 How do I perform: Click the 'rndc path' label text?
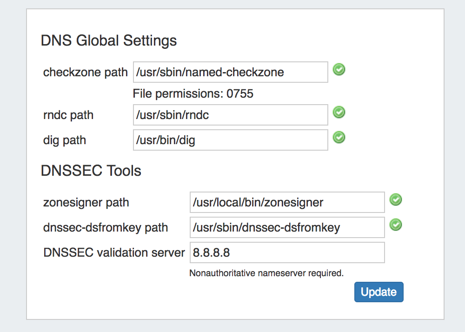pos(68,115)
